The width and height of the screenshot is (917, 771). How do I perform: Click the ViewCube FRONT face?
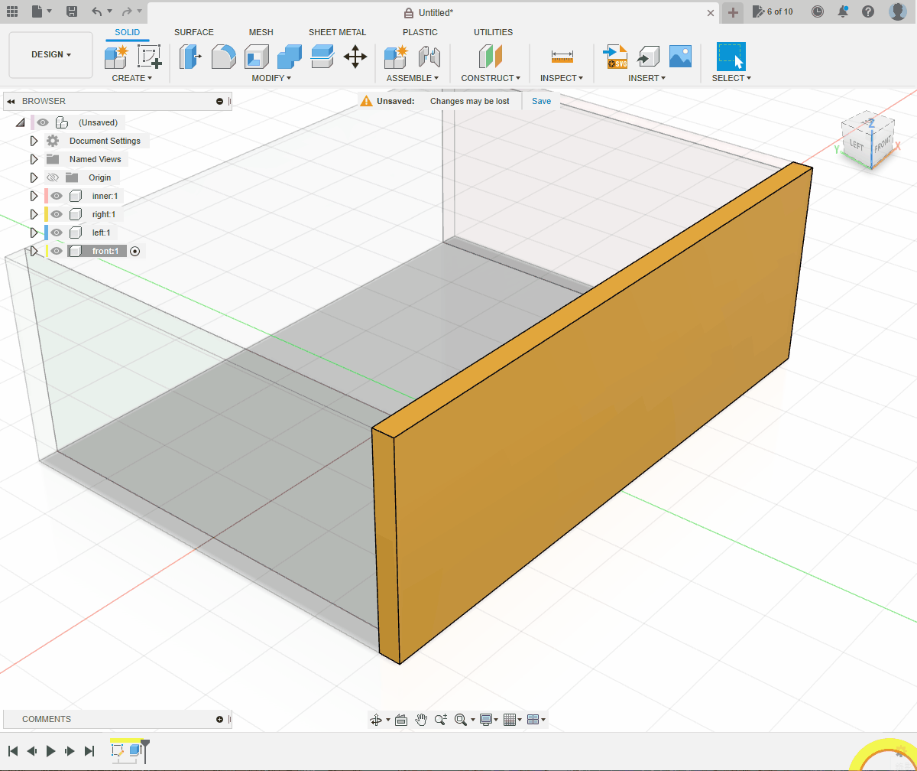click(x=882, y=144)
